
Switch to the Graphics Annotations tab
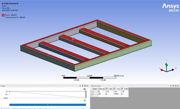(x=9, y=108)
